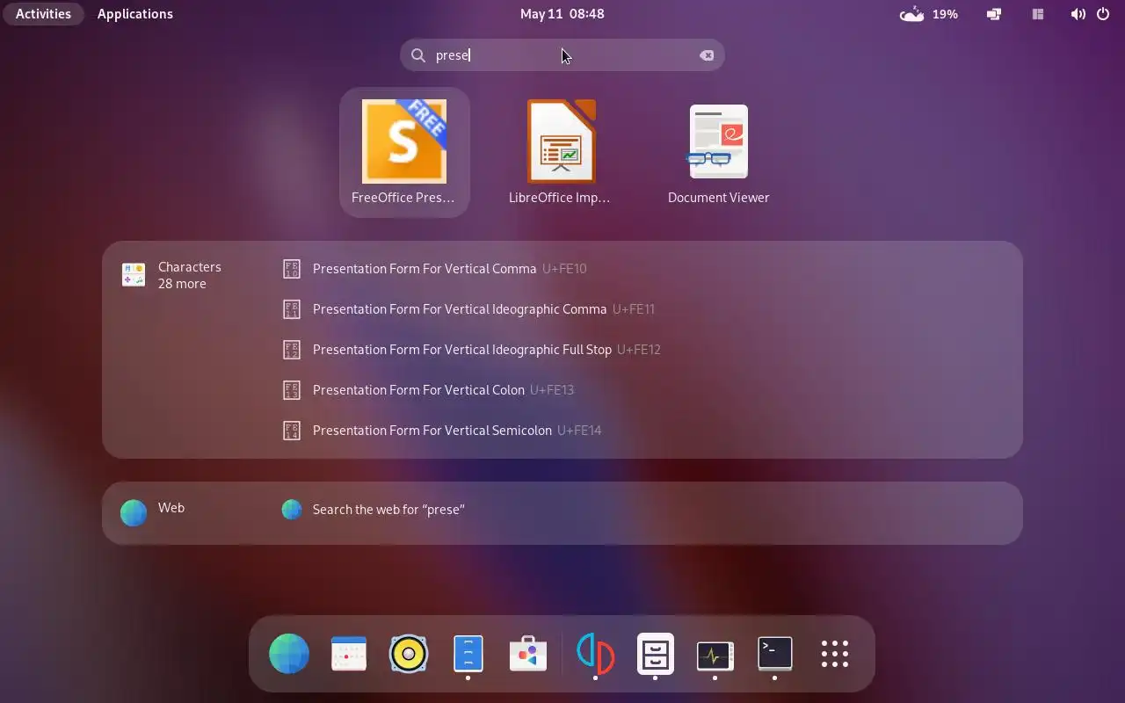Image resolution: width=1125 pixels, height=703 pixels.
Task: Click the search box containing "prese"
Action: [562, 55]
